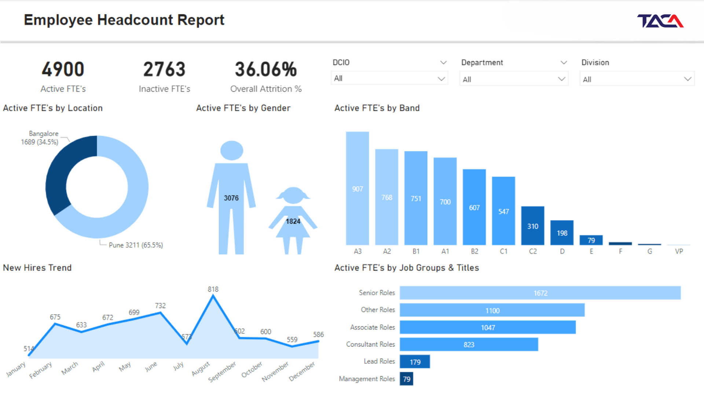This screenshot has width=704, height=396.
Task: Click the B1 band bar with 751
Action: coord(416,198)
